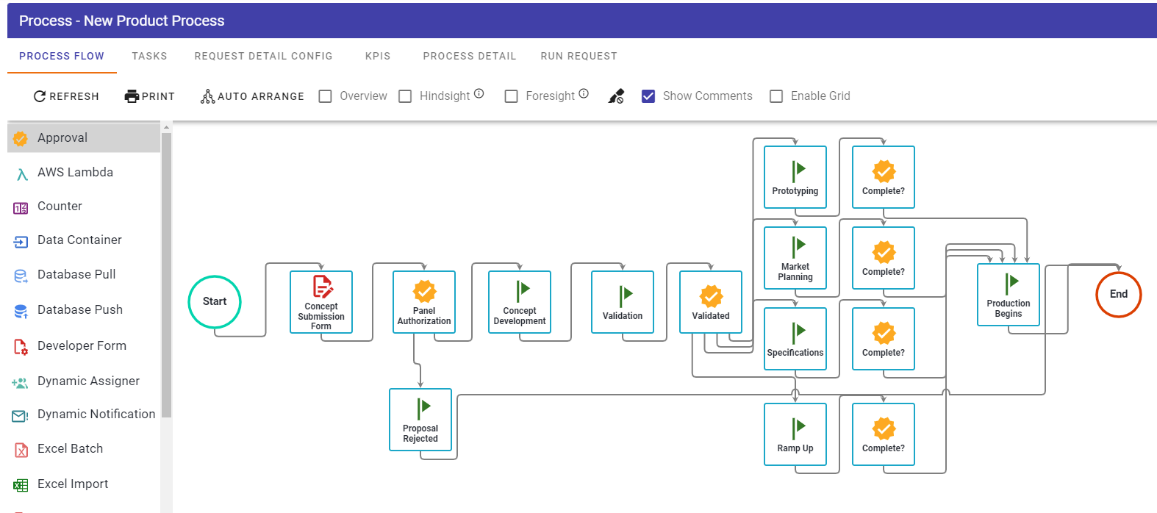The width and height of the screenshot is (1157, 513).
Task: Open the Tasks tab
Action: pyautogui.click(x=150, y=56)
